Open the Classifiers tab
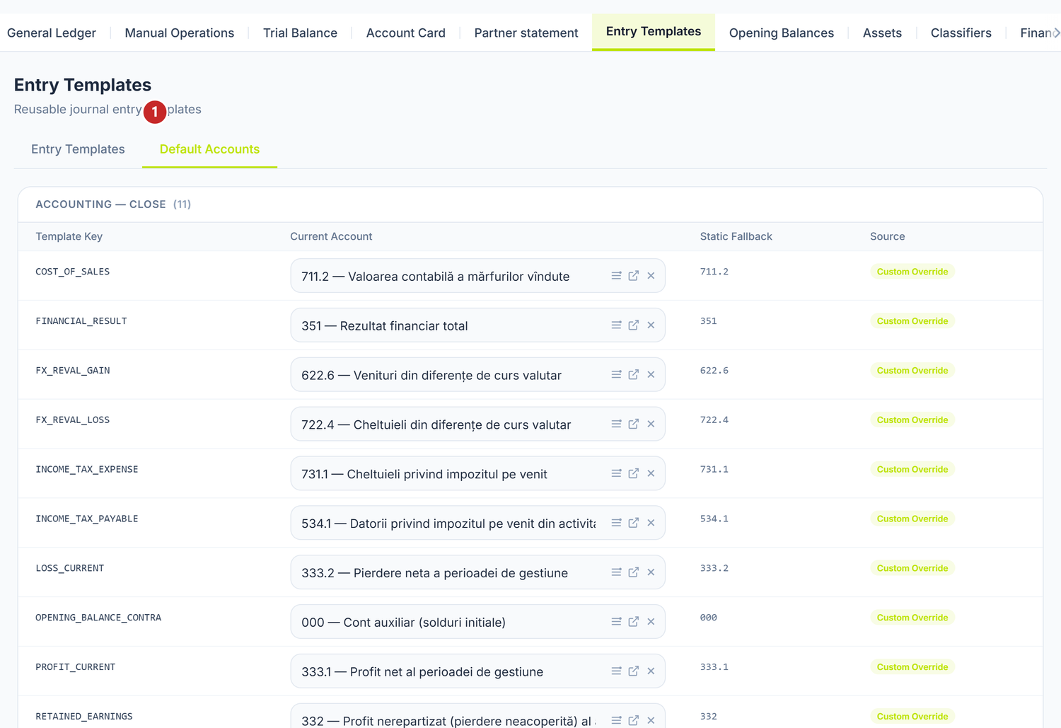The image size is (1061, 728). pos(961,33)
